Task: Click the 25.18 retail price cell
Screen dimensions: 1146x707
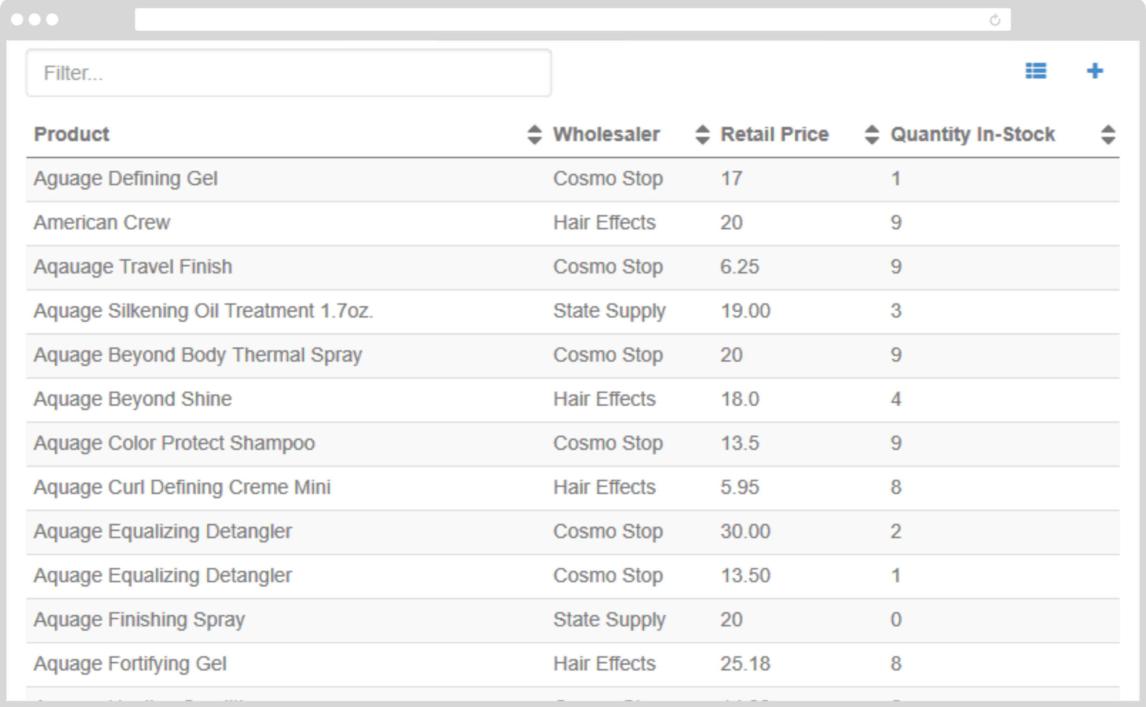Action: (x=745, y=664)
